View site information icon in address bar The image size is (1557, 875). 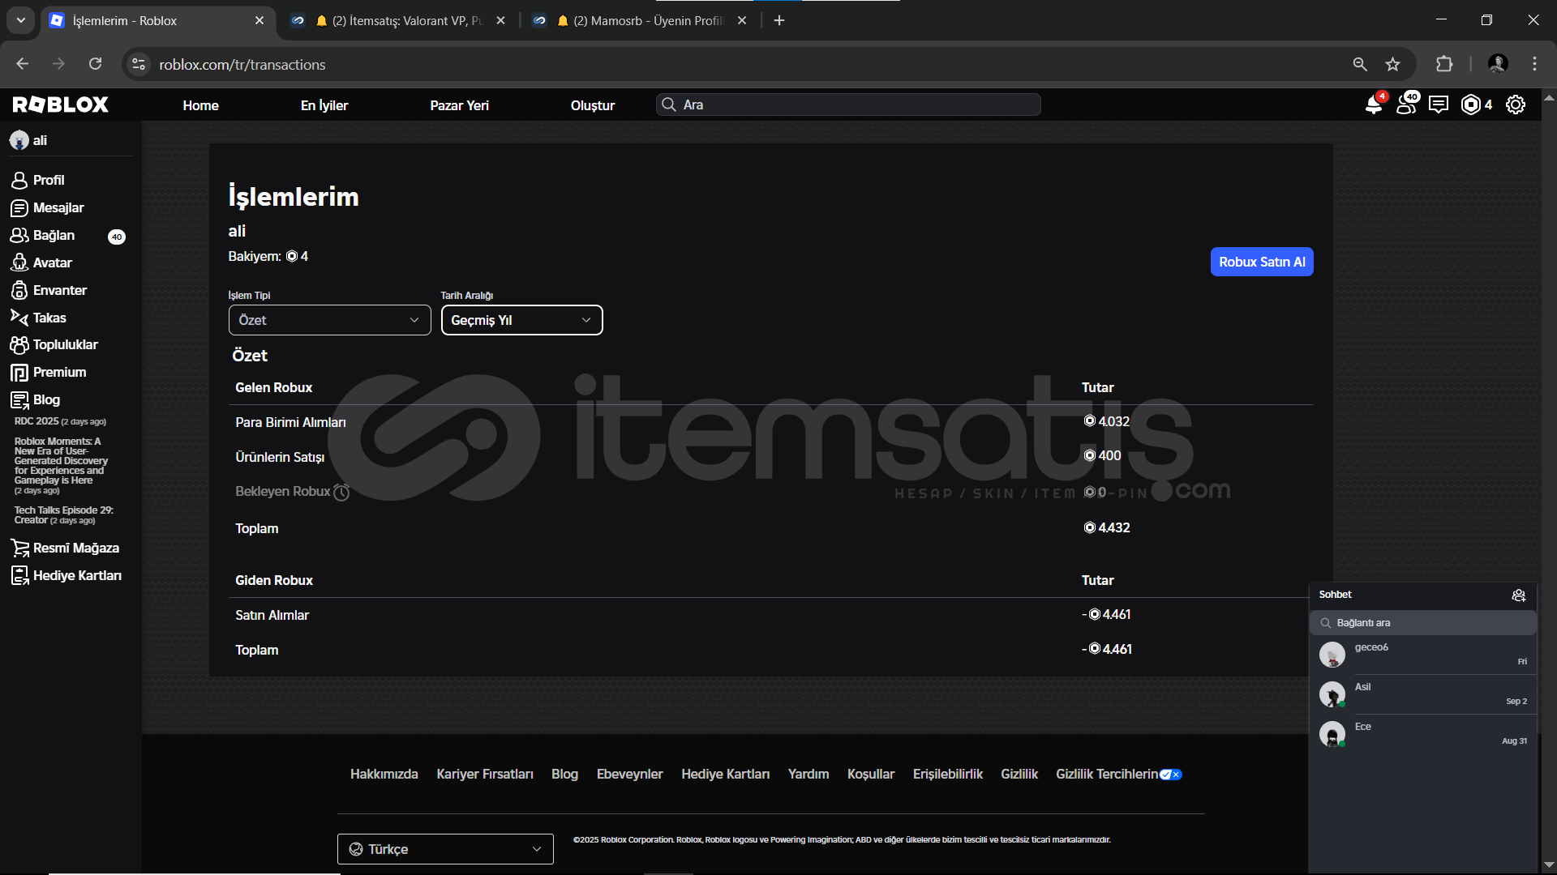pos(139,64)
